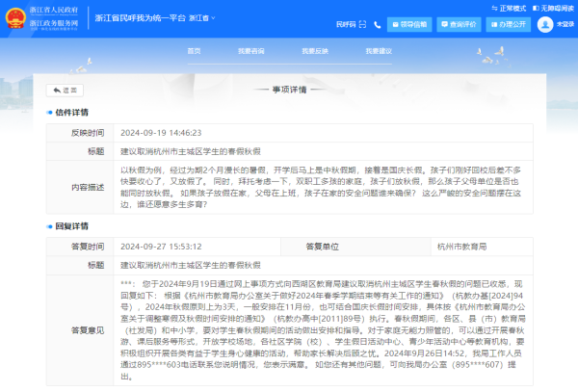The image size is (578, 392).
Task: Click the 浙江省民呼我为统一平台 title
Action: click(140, 18)
